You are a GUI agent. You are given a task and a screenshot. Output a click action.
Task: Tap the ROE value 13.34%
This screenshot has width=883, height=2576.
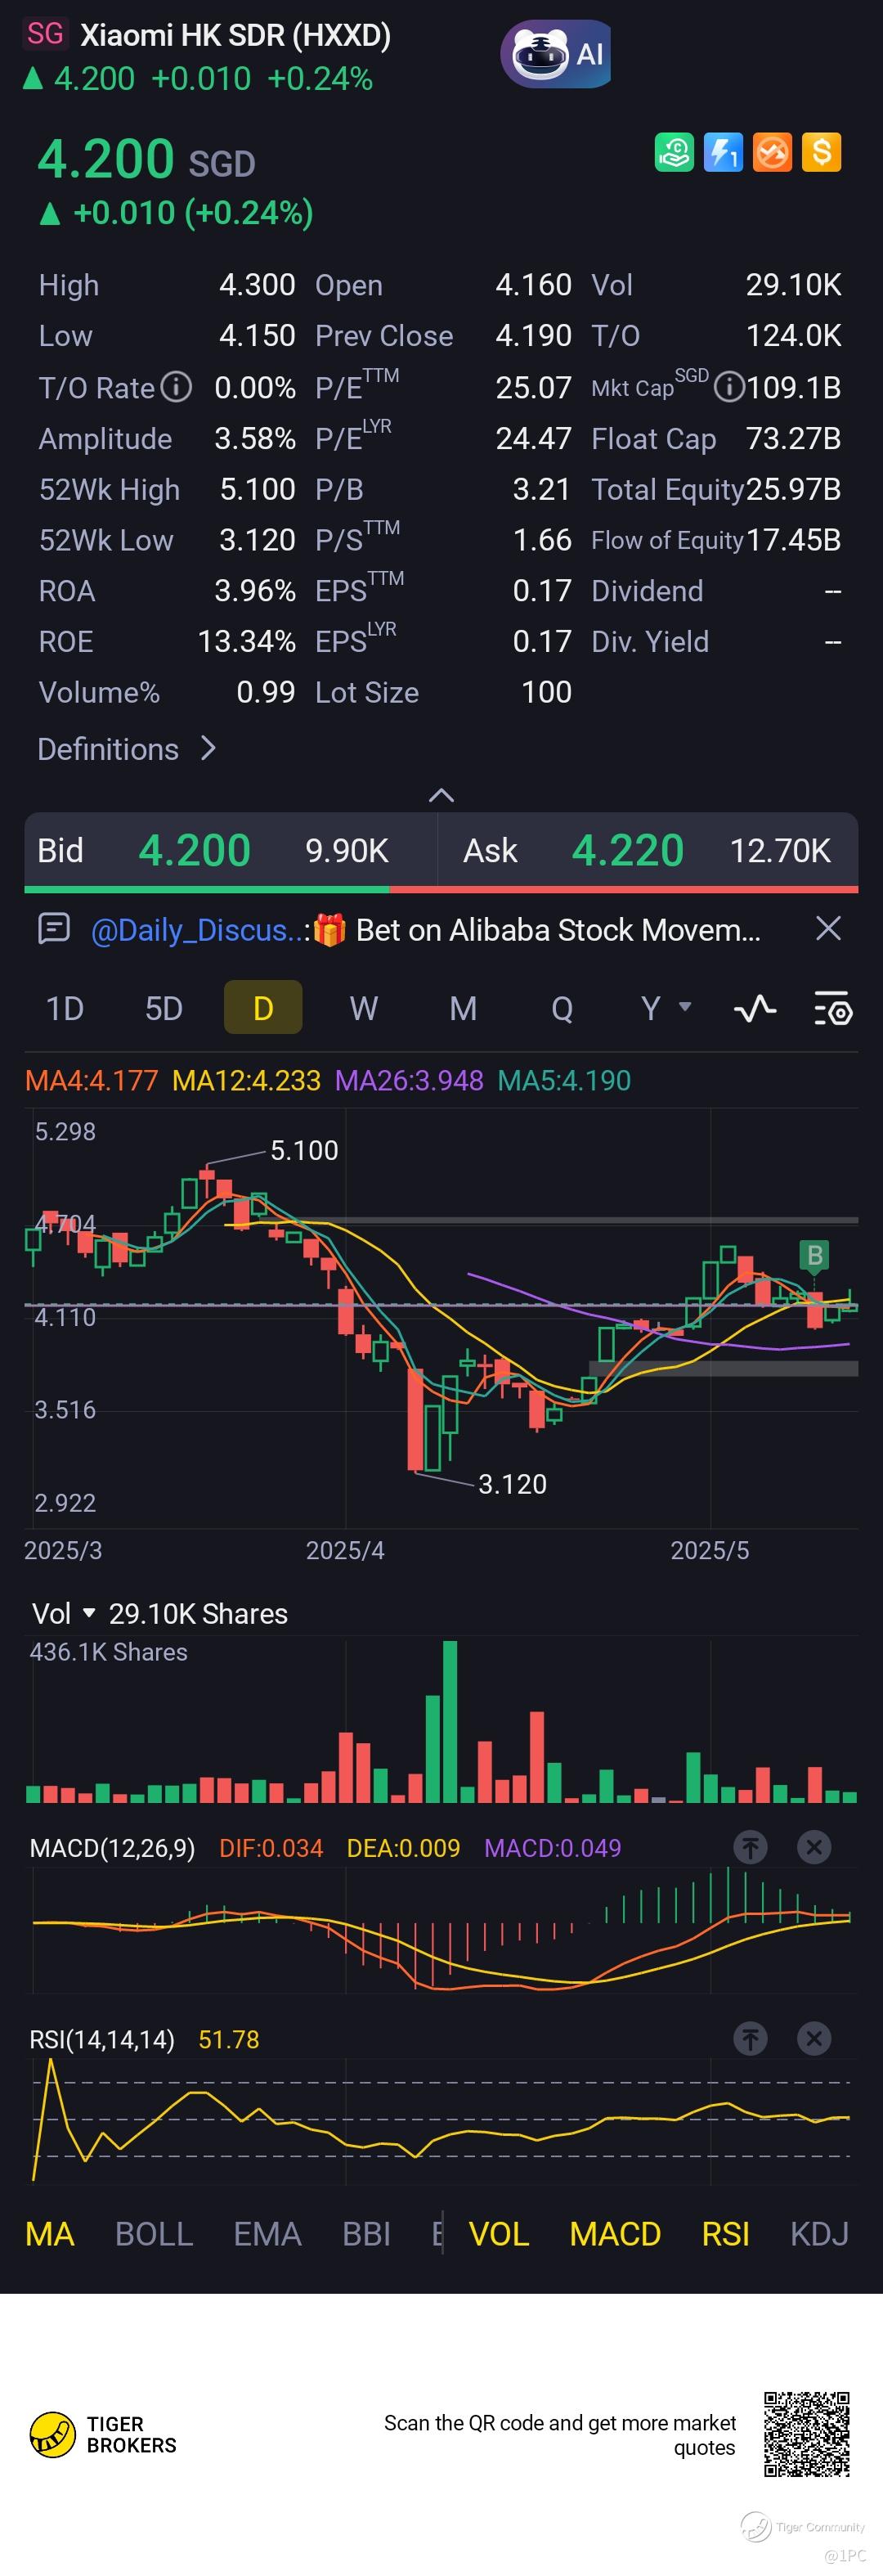coord(246,641)
